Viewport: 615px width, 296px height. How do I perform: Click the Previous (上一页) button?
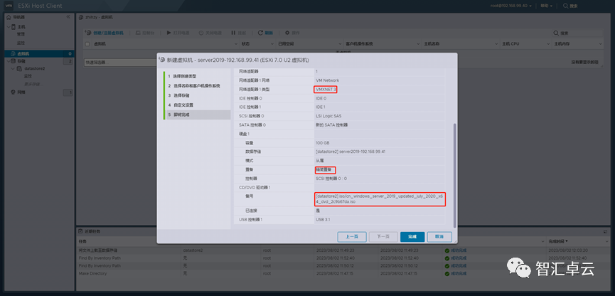[352, 237]
